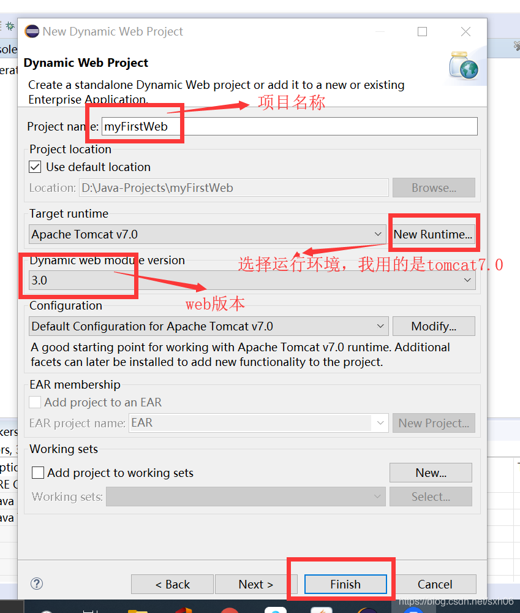Click the New... working set button

pos(431,473)
